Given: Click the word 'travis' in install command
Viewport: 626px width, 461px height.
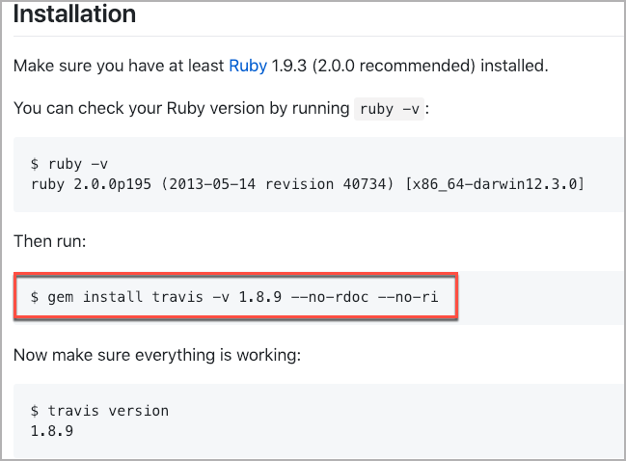Looking at the screenshot, I should 177,296.
